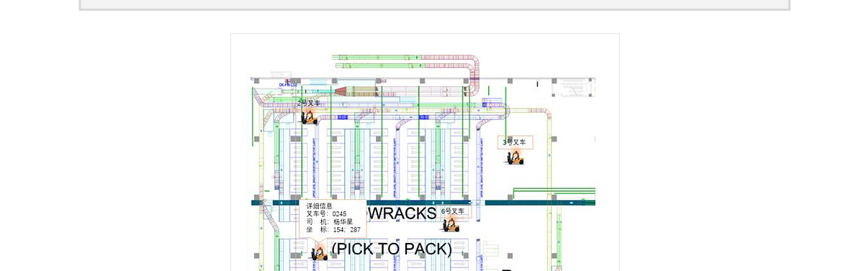
Task: Click the 2号叉车 label text
Action: pos(309,104)
